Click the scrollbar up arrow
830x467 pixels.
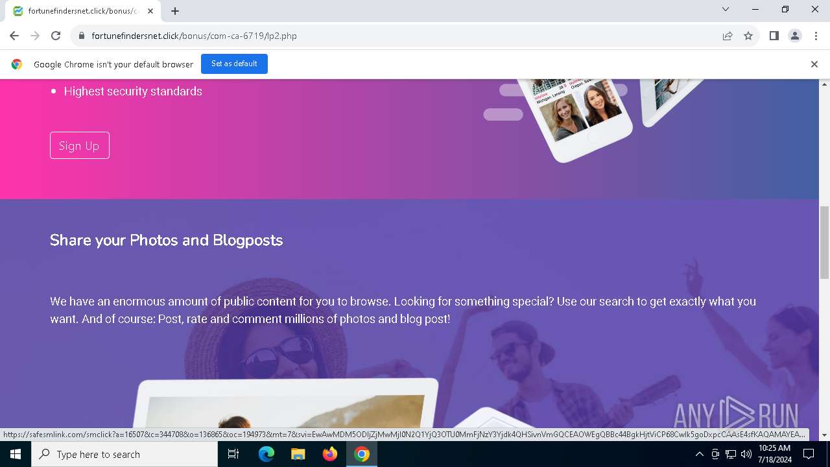(824, 84)
